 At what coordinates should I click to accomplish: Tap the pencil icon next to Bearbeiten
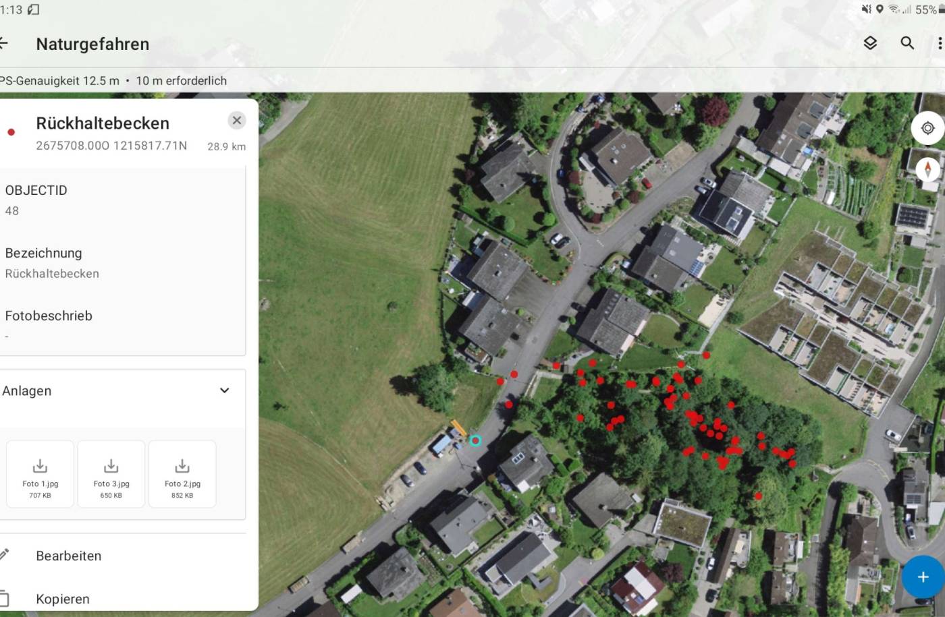pyautogui.click(x=5, y=554)
